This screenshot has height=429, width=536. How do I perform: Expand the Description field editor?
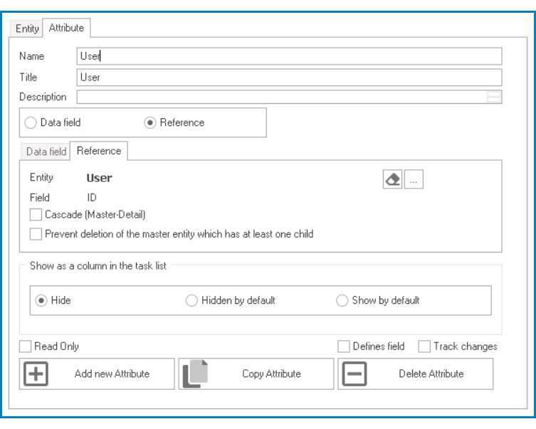493,97
